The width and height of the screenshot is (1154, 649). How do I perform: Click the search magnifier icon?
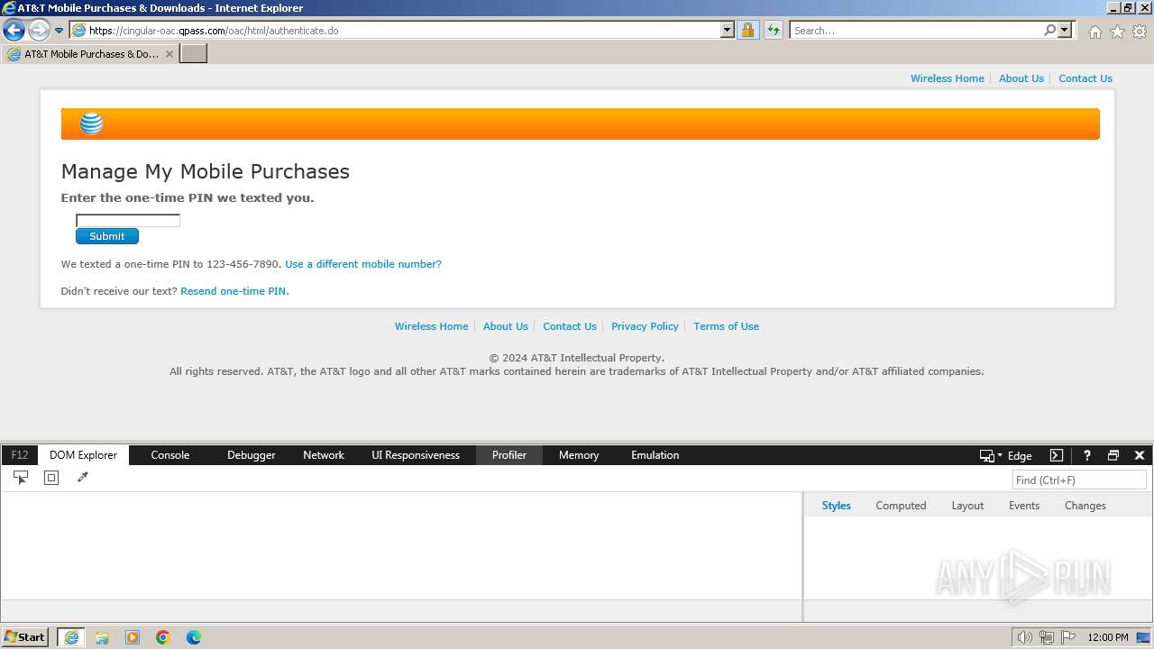click(x=1049, y=30)
